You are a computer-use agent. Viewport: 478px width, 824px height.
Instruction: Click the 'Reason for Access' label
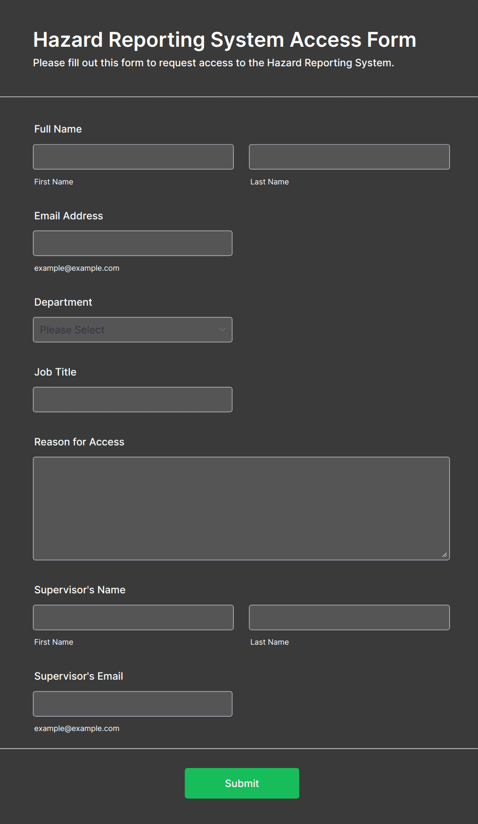pos(79,442)
